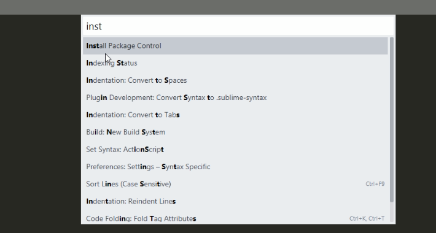Click the command palette search field
The width and height of the screenshot is (436, 233).
click(238, 26)
